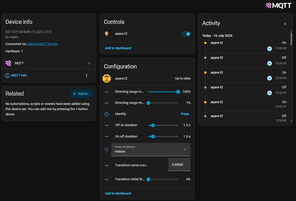The width and height of the screenshot is (296, 201).
Task: Open the full Activity log with the chevron
Action: click(x=285, y=24)
